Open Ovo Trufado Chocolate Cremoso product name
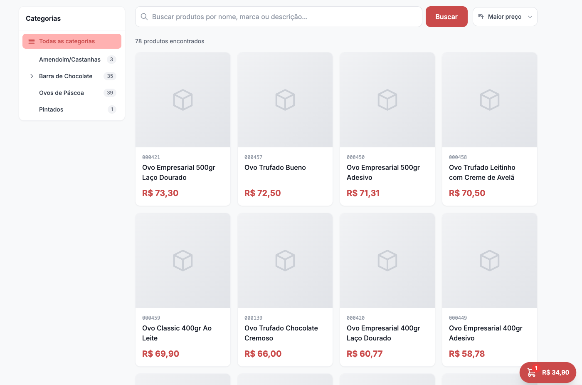The image size is (582, 385). (281, 333)
